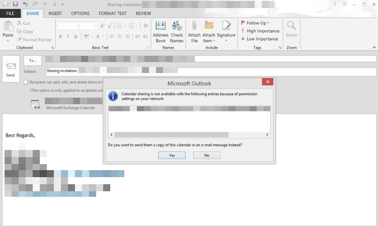Click Align Right in Basic Text
This screenshot has height=227, width=378.
click(127, 36)
